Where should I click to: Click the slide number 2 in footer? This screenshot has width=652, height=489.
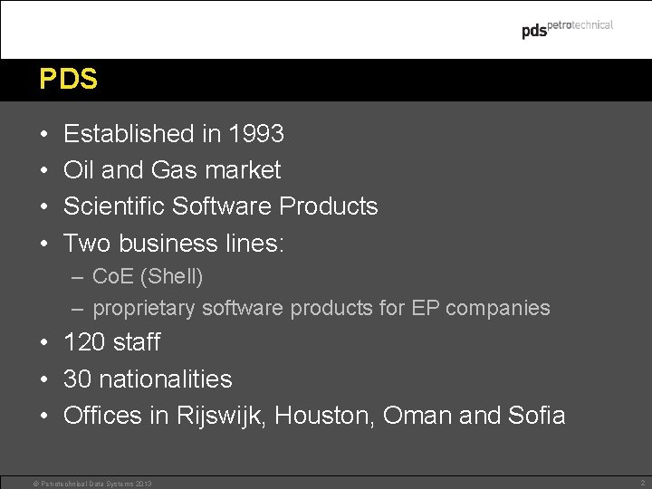tap(640, 484)
